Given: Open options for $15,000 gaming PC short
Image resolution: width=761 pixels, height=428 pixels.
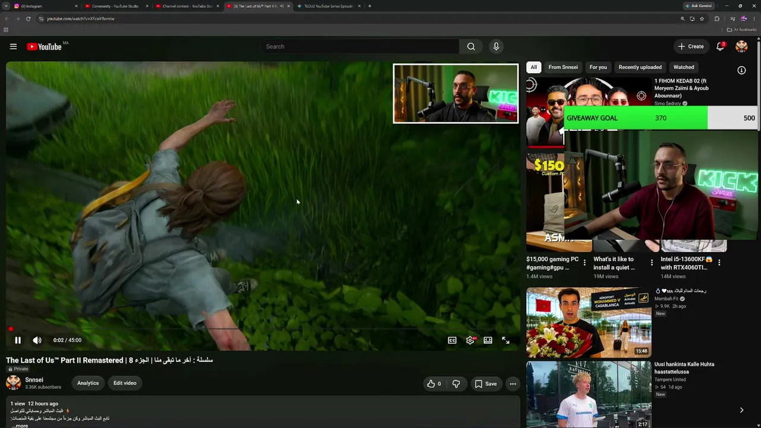Looking at the screenshot, I should (584, 262).
